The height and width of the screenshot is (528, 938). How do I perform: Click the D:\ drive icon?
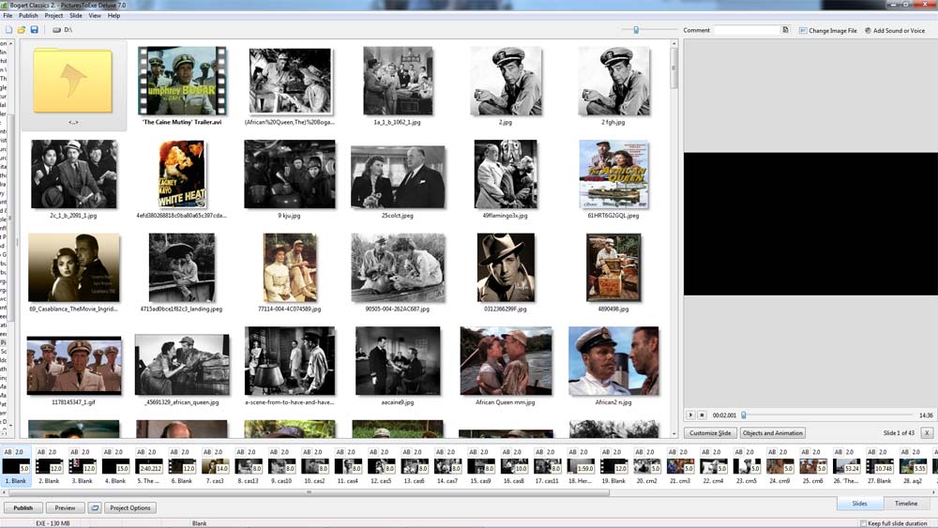coord(57,30)
